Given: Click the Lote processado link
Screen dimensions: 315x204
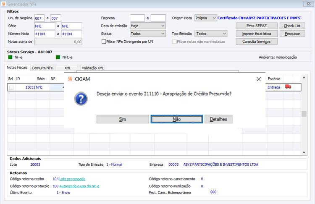Looking at the screenshot, I should 72,179.
